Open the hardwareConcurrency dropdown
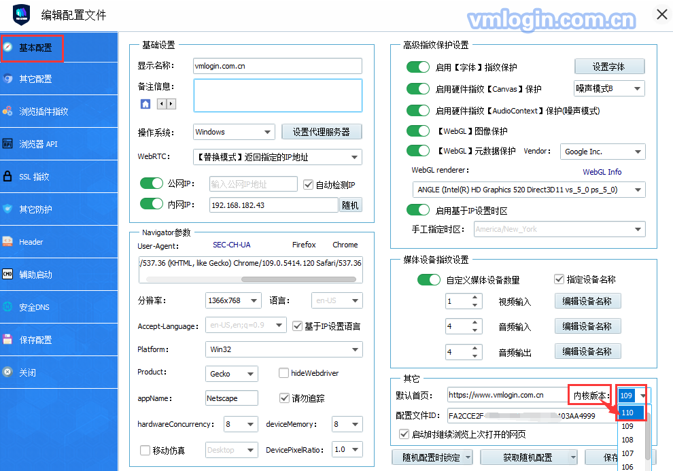 [x=241, y=424]
